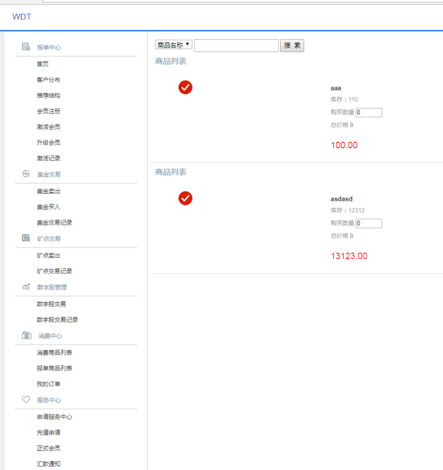Viewport: 443px width, 470px height.
Task: Focus the 购买数量 field for product aaa
Action: click(x=369, y=112)
